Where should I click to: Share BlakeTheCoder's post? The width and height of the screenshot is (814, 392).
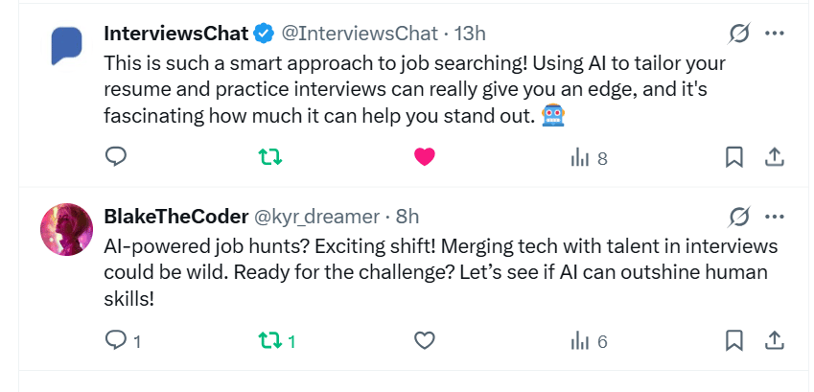775,340
